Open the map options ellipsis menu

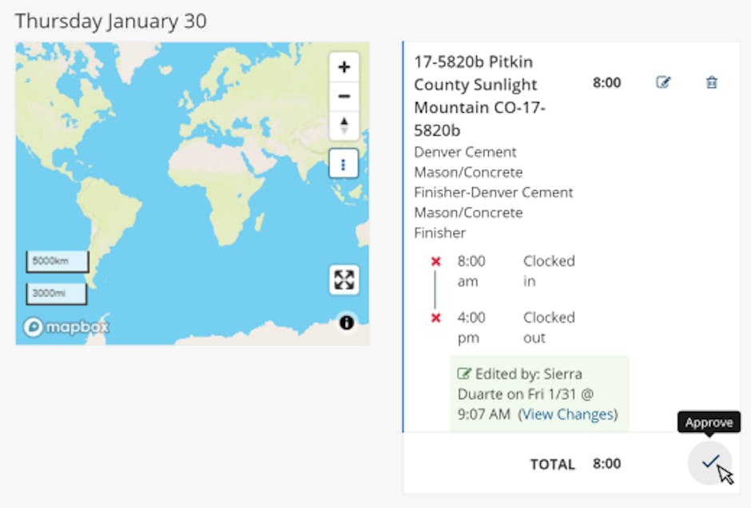click(x=343, y=164)
